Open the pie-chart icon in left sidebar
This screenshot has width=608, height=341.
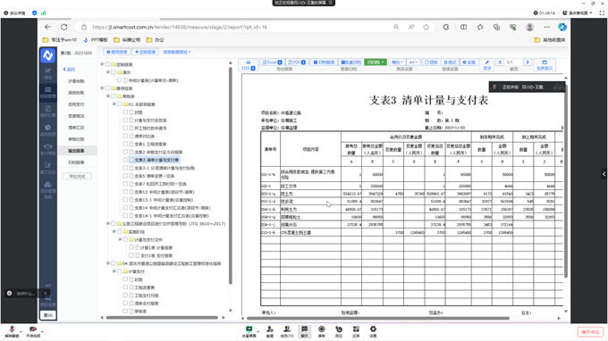coord(47,128)
